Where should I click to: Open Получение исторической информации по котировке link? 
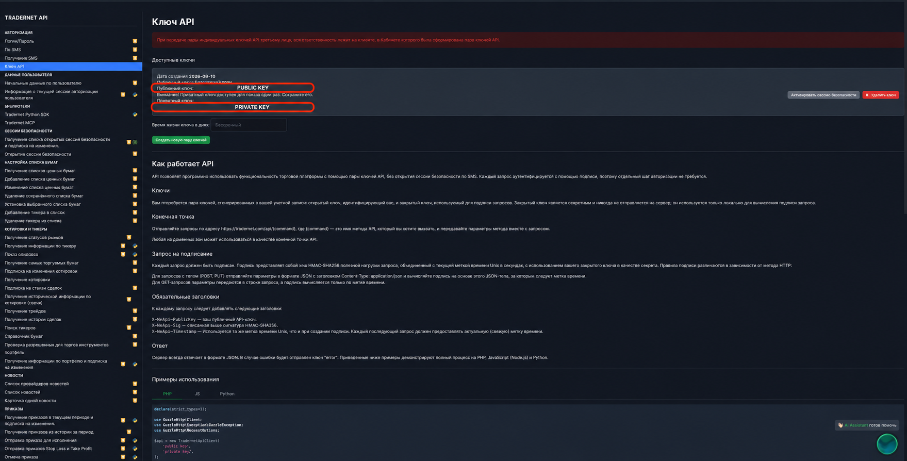pos(47,300)
